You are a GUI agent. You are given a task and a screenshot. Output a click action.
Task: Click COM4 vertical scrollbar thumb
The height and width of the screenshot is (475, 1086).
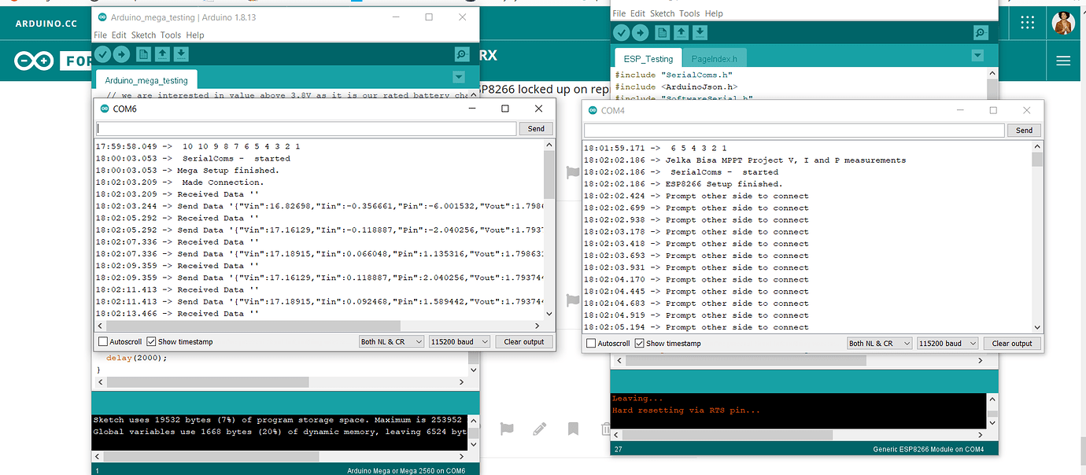click(1037, 160)
